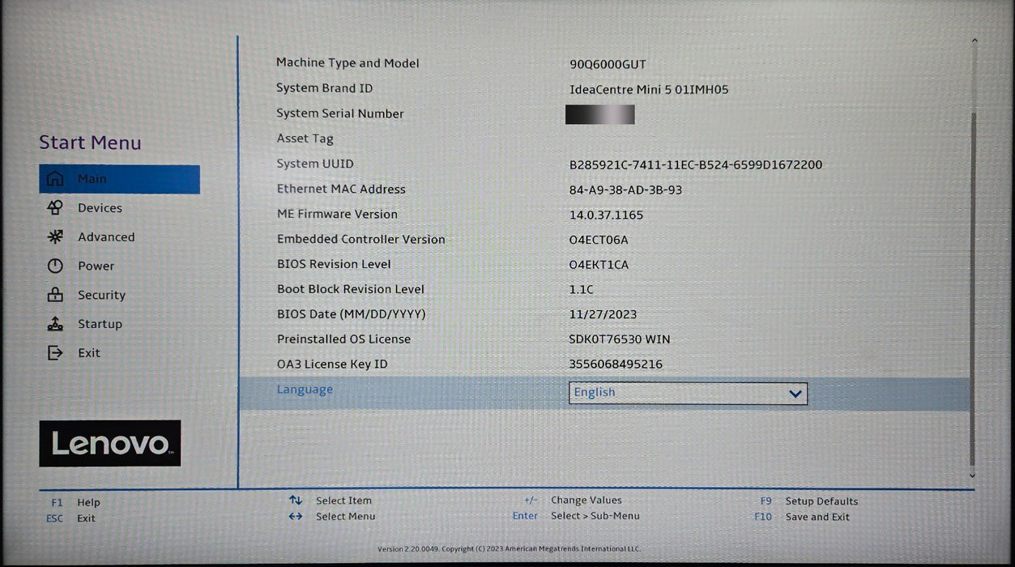Click the ESC Exit hint
This screenshot has height=567, width=1015.
click(71, 518)
